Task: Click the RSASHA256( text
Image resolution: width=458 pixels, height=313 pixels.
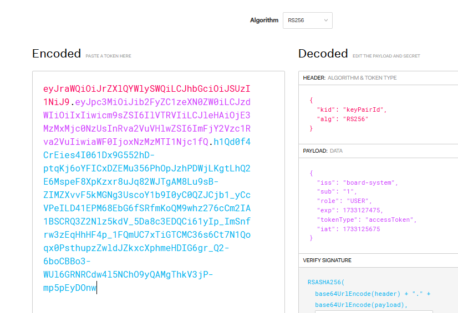Action: tap(325, 282)
